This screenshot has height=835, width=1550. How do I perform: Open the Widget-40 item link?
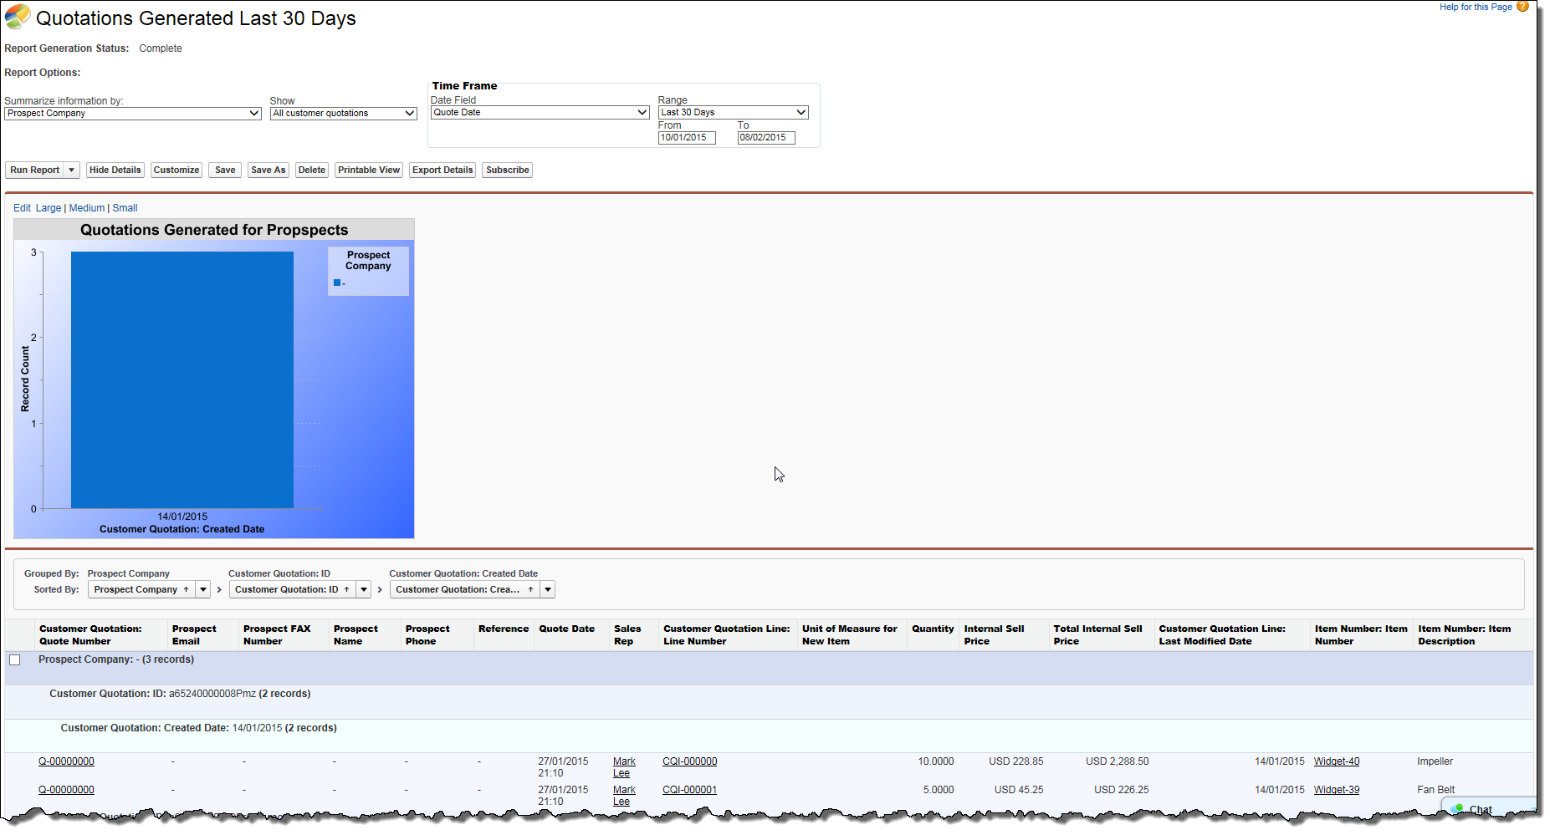tap(1336, 761)
